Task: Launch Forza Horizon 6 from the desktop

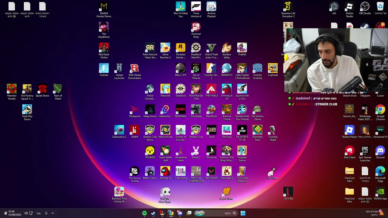Action: [x=196, y=10]
